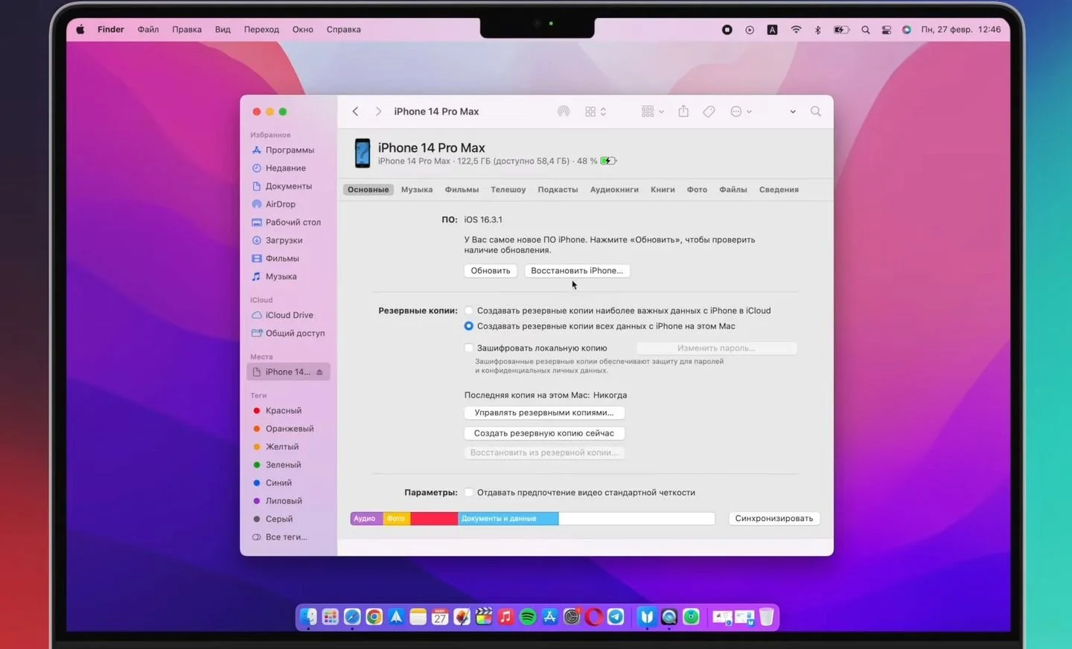
Task: Eject iPhone 14 from the sidebar
Action: [319, 372]
